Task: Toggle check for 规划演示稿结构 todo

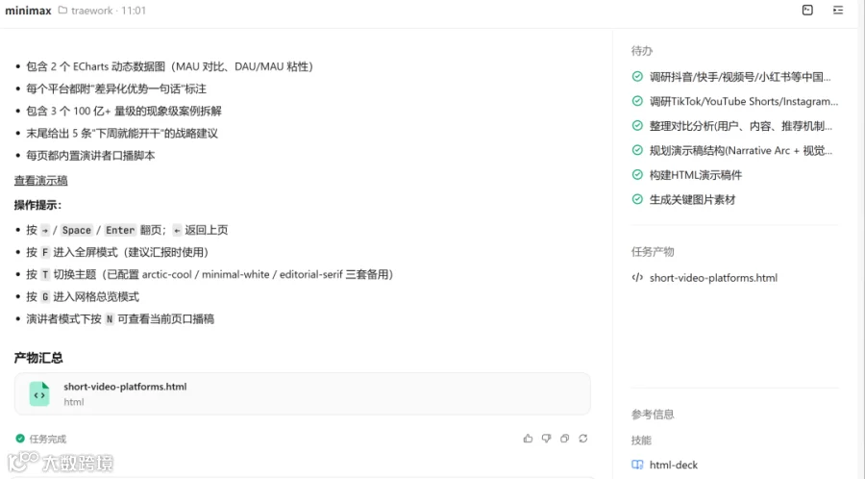Action: click(637, 150)
